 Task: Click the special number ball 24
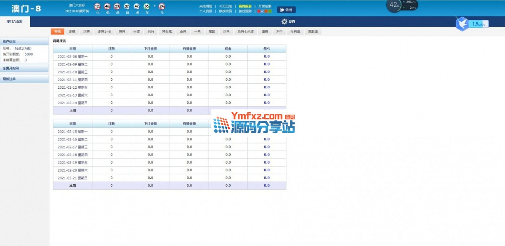coord(162,6)
